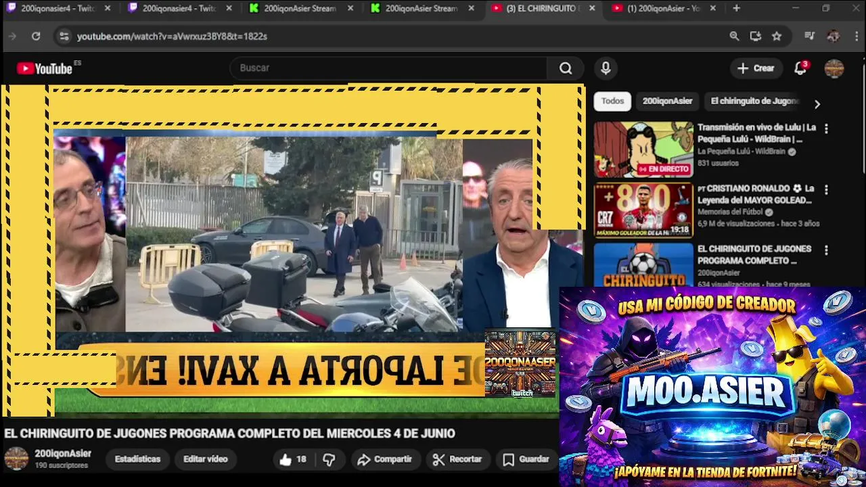Image resolution: width=866 pixels, height=487 pixels.
Task: Close the first 200iqonasier4 Twitch tab
Action: [107, 8]
